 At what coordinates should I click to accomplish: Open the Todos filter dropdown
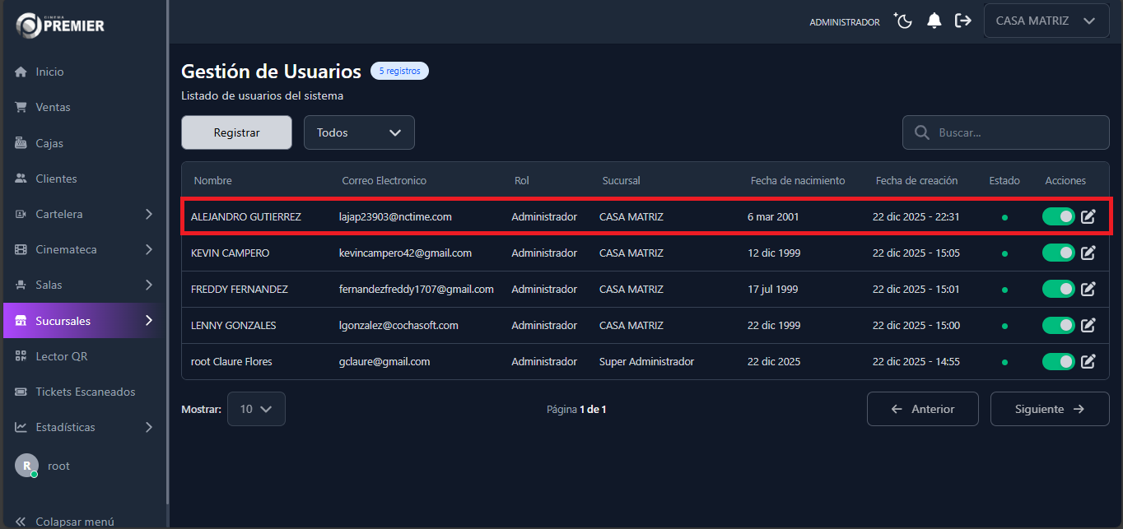pyautogui.click(x=359, y=132)
